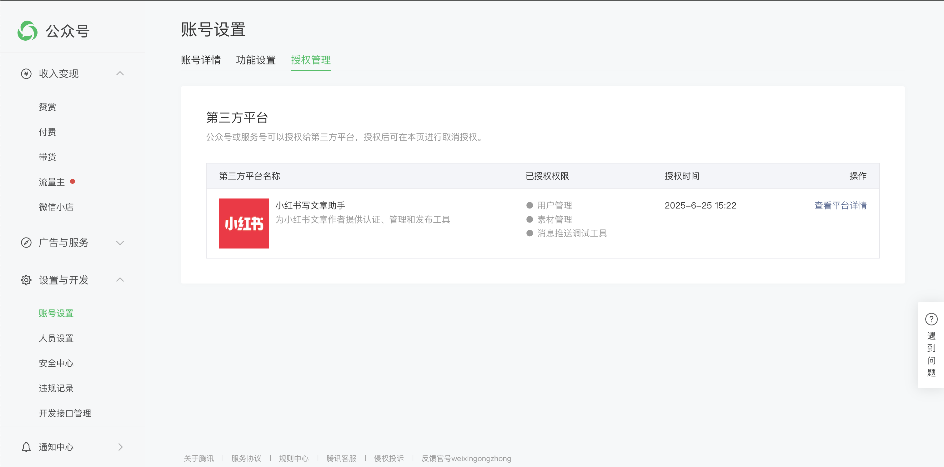This screenshot has width=944, height=467.
Task: Open 微信小店 sidebar item
Action: coord(56,207)
